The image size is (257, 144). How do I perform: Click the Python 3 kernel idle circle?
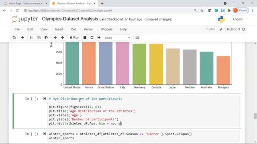coord(244,29)
